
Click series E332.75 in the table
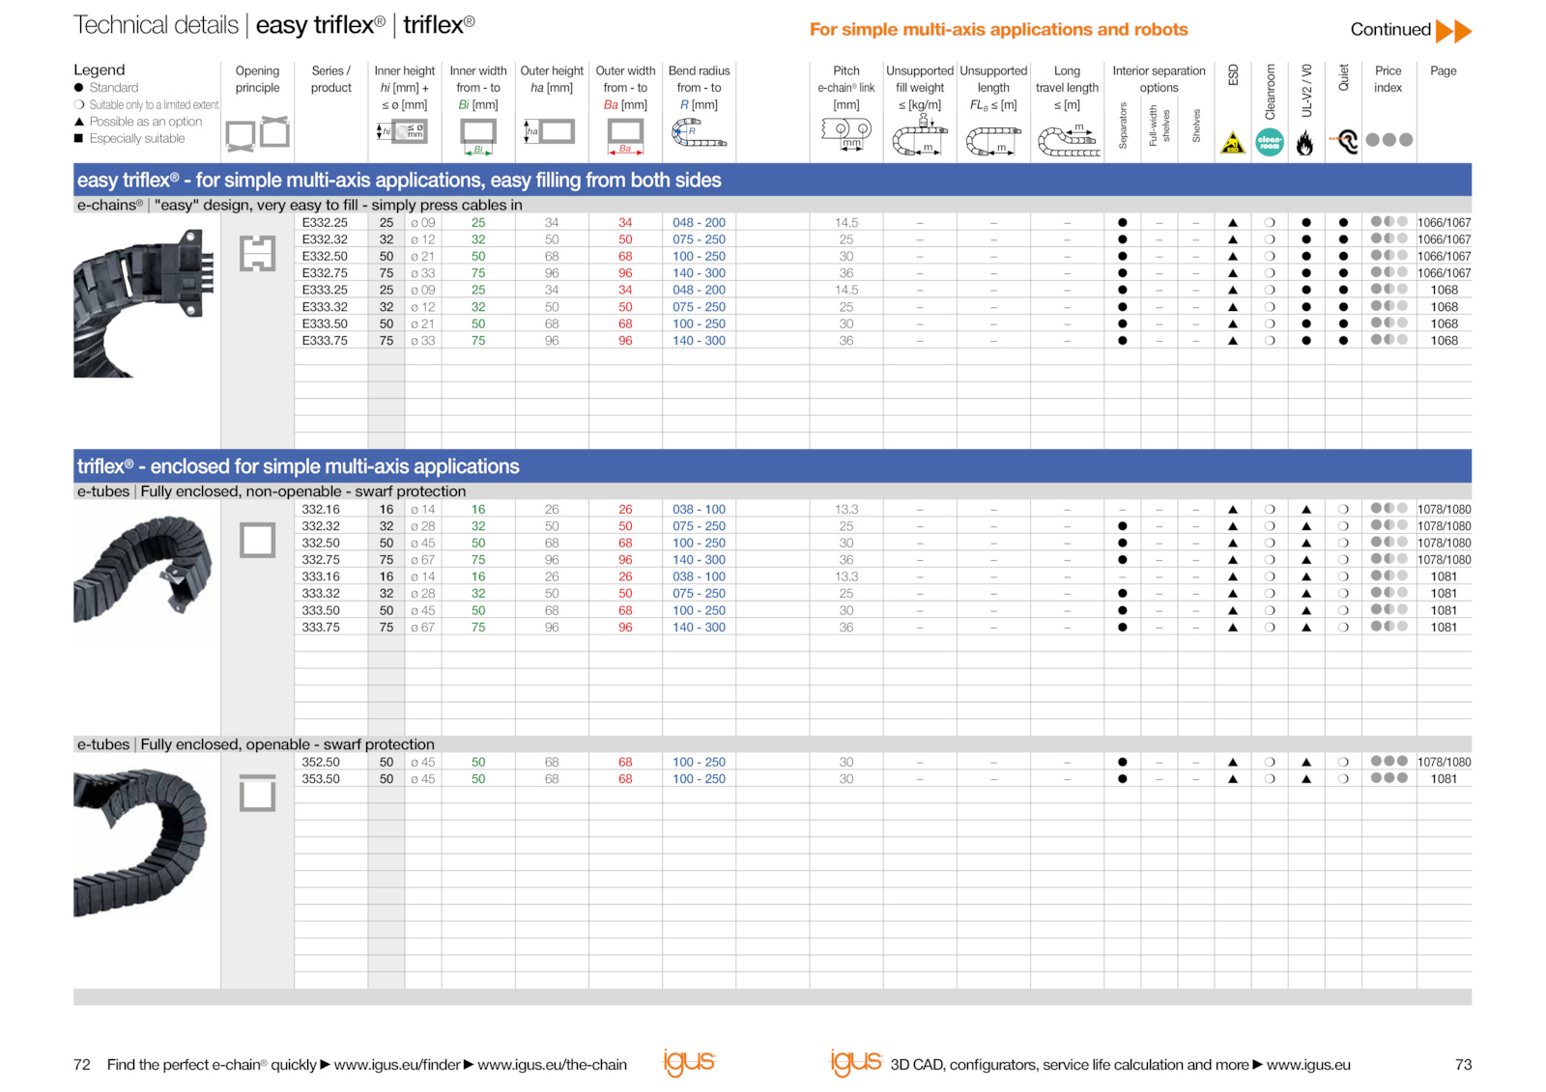325,273
